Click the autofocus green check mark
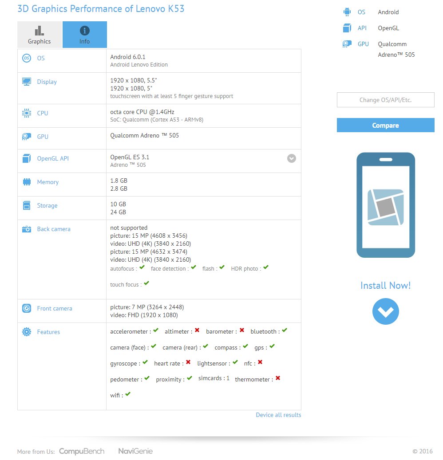The width and height of the screenshot is (443, 460). coord(142,267)
